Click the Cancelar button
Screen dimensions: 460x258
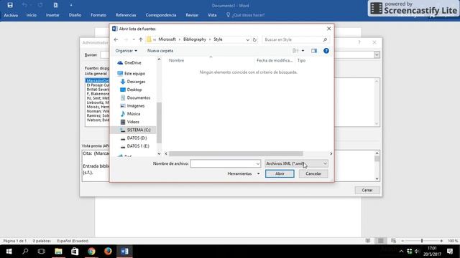coord(313,173)
